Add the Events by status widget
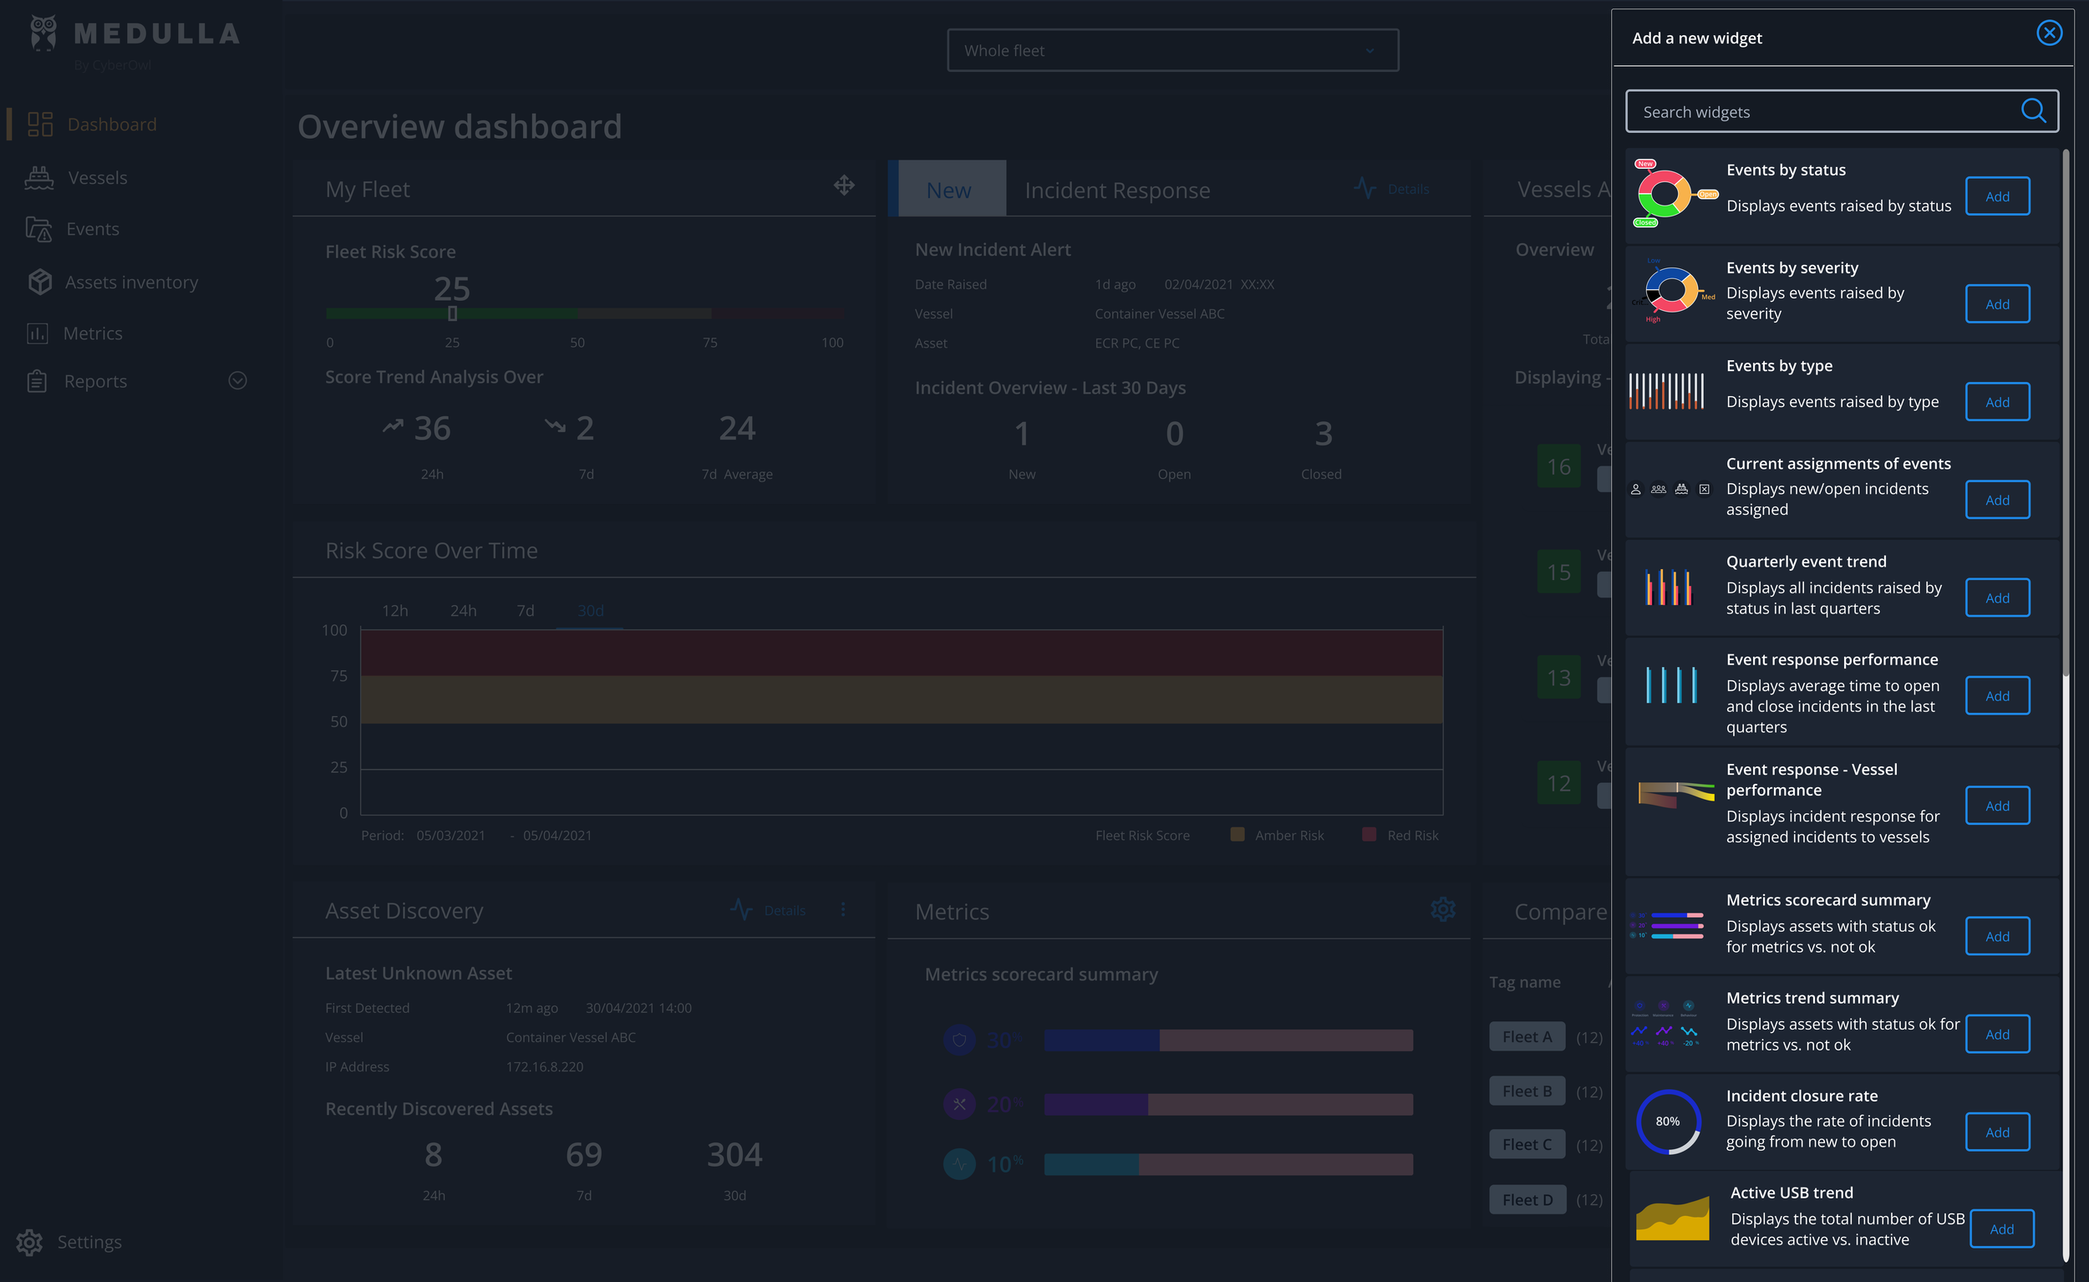 (1996, 196)
